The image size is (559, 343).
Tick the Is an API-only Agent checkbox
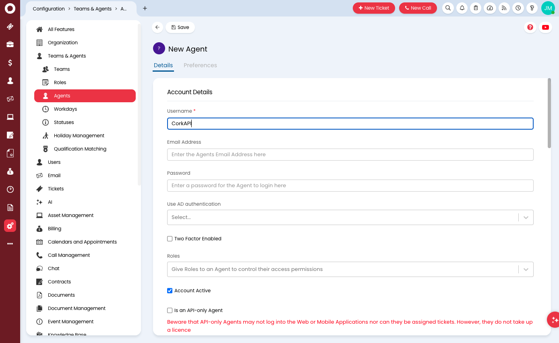[170, 310]
